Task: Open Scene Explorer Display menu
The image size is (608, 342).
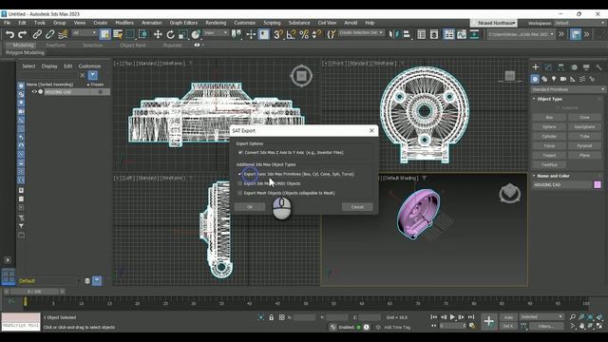Action: [x=49, y=66]
